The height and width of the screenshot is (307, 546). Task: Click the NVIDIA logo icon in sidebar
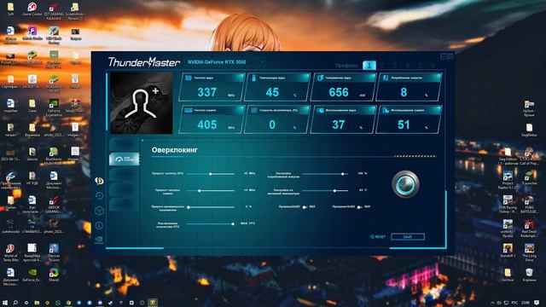pos(99,240)
